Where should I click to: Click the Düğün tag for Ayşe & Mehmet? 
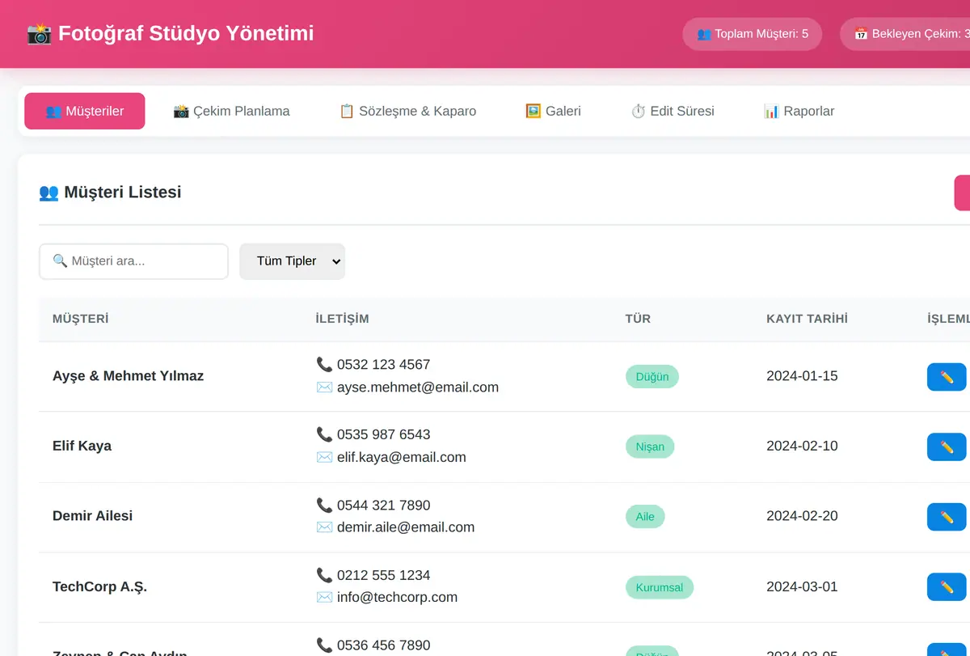click(652, 377)
